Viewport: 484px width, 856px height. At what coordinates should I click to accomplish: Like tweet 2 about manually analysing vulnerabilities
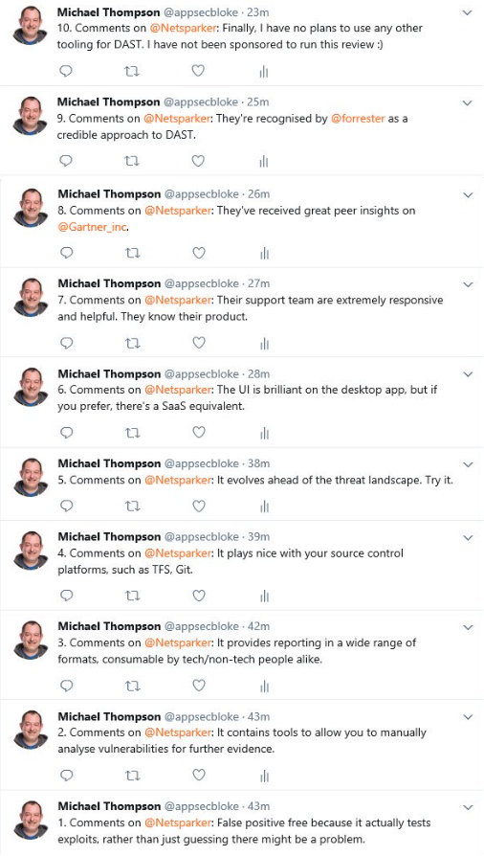(x=199, y=776)
